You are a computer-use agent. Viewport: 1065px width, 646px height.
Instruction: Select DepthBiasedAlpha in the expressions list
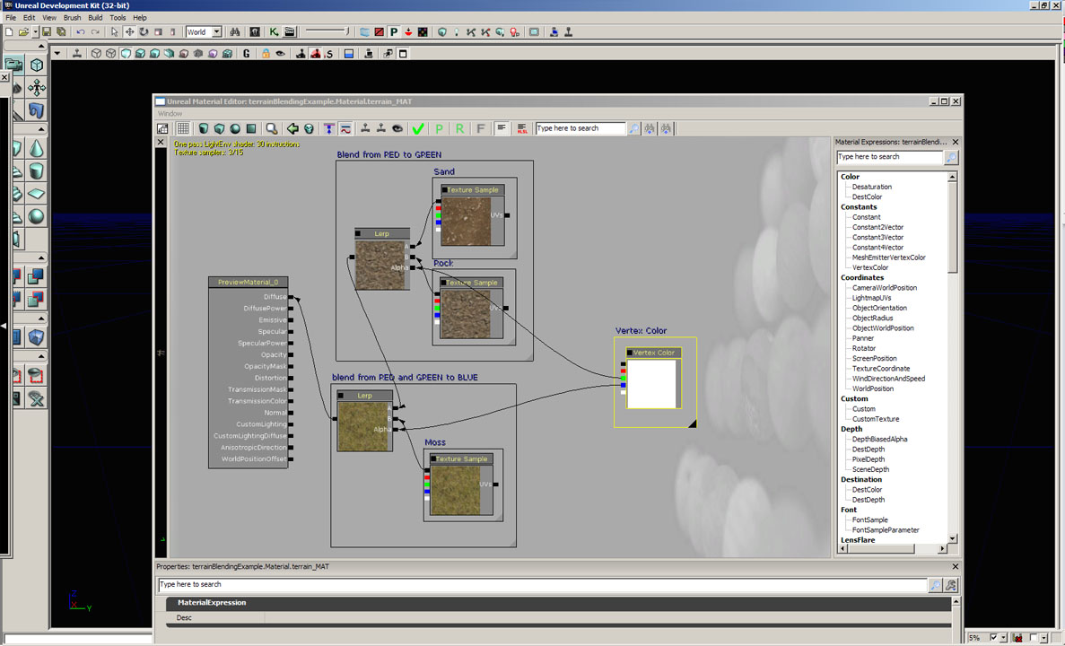click(x=879, y=440)
